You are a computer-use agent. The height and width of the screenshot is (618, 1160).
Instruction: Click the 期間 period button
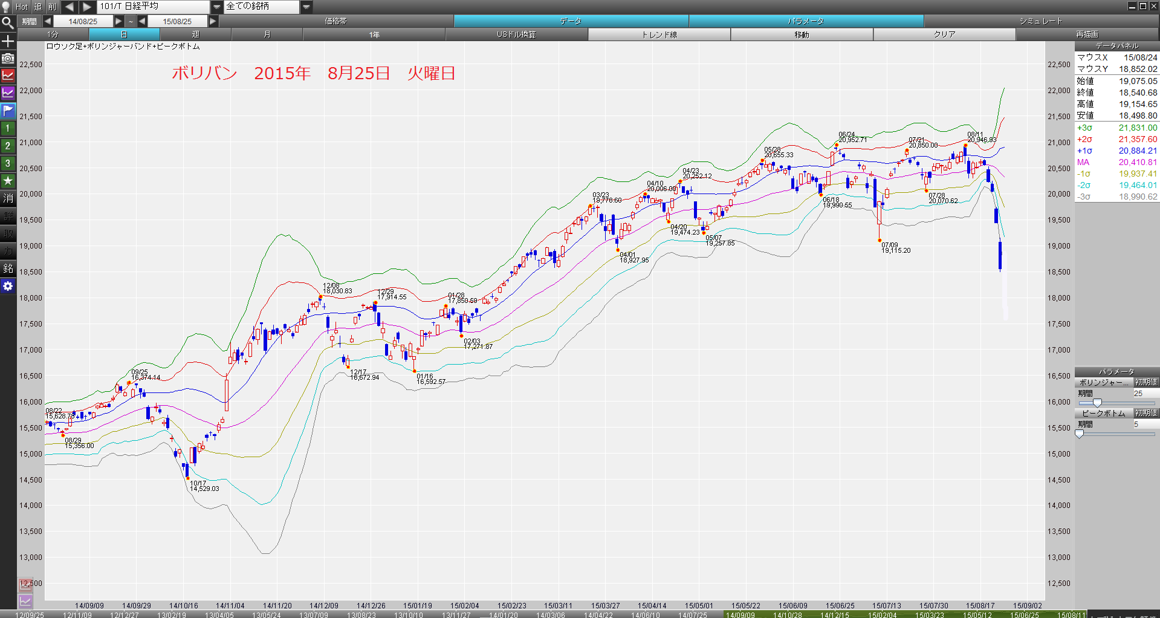tap(30, 21)
